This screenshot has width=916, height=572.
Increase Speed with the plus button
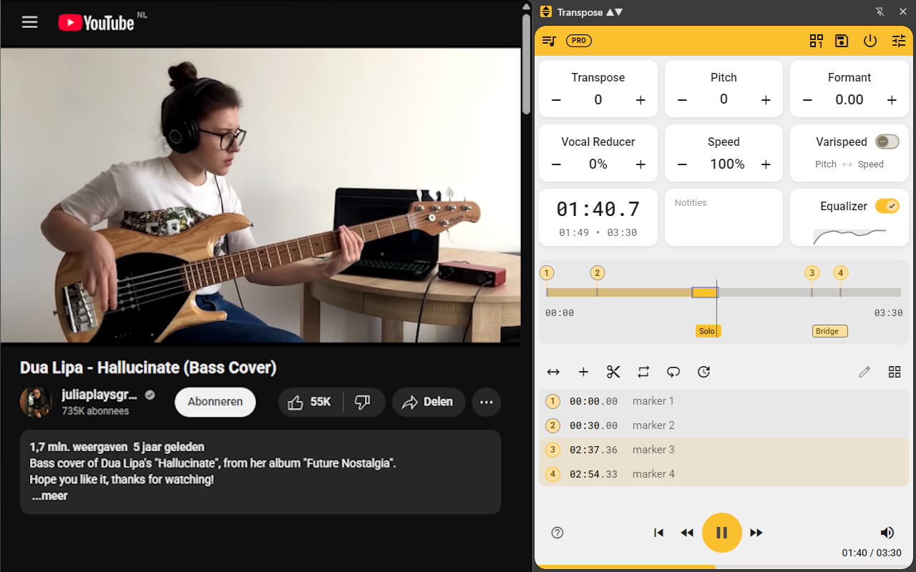pyautogui.click(x=766, y=164)
